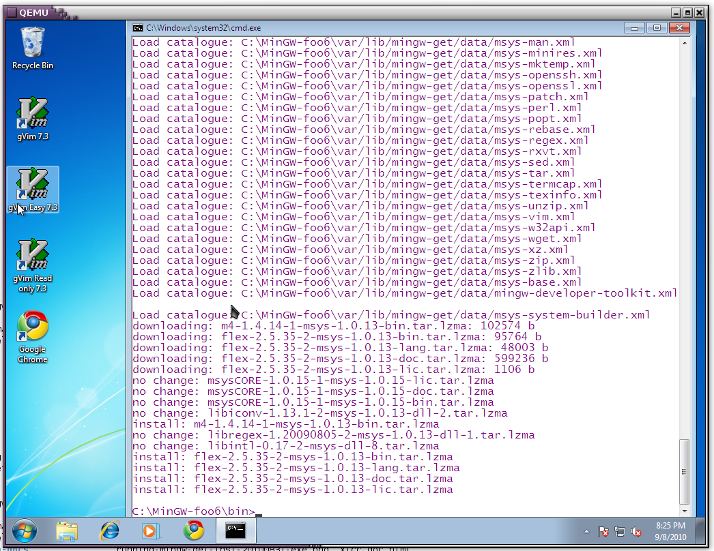This screenshot has height=551, width=714.
Task: Launch Windows Explorer from the taskbar
Action: pos(67,531)
